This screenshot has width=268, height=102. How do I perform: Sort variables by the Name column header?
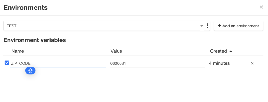[18, 51]
